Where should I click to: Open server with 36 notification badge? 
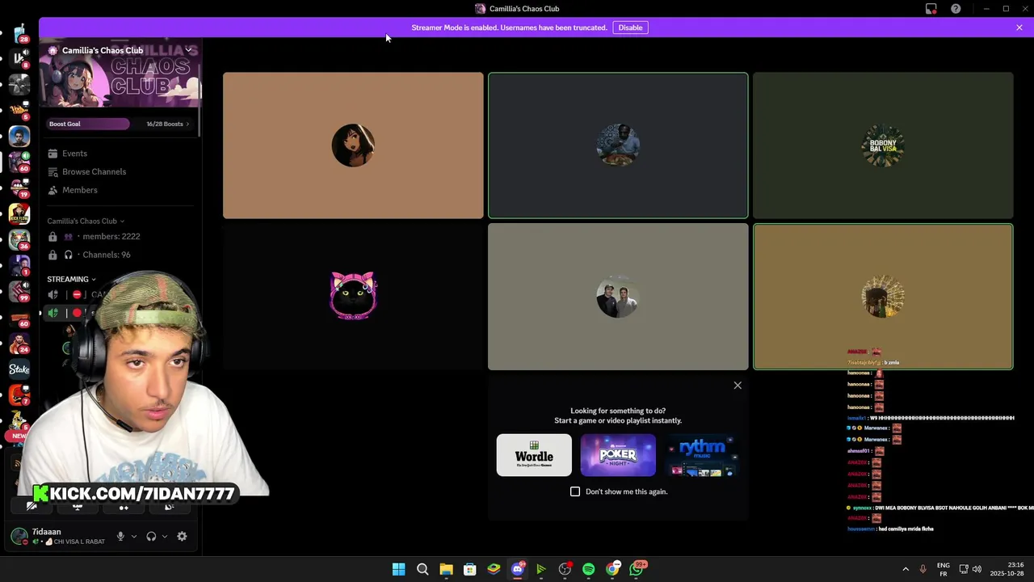point(19,240)
